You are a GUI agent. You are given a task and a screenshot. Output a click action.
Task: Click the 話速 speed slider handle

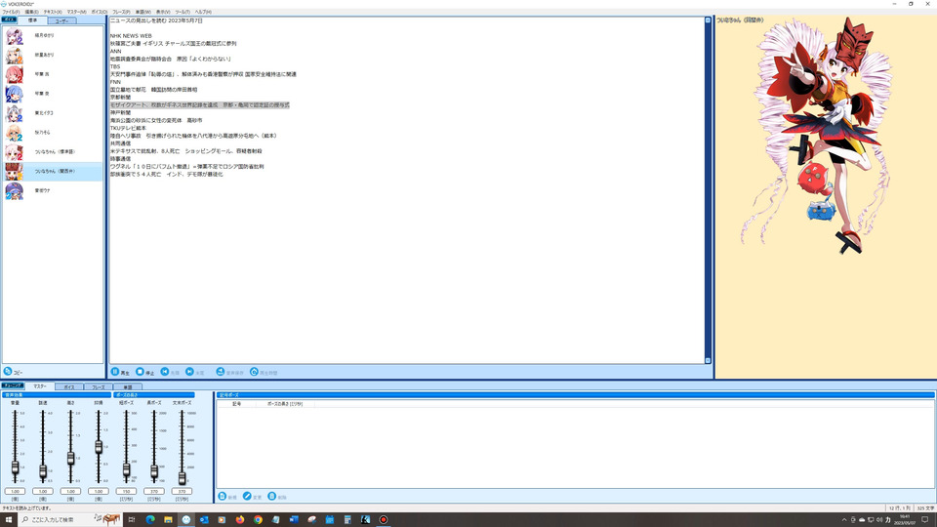43,471
